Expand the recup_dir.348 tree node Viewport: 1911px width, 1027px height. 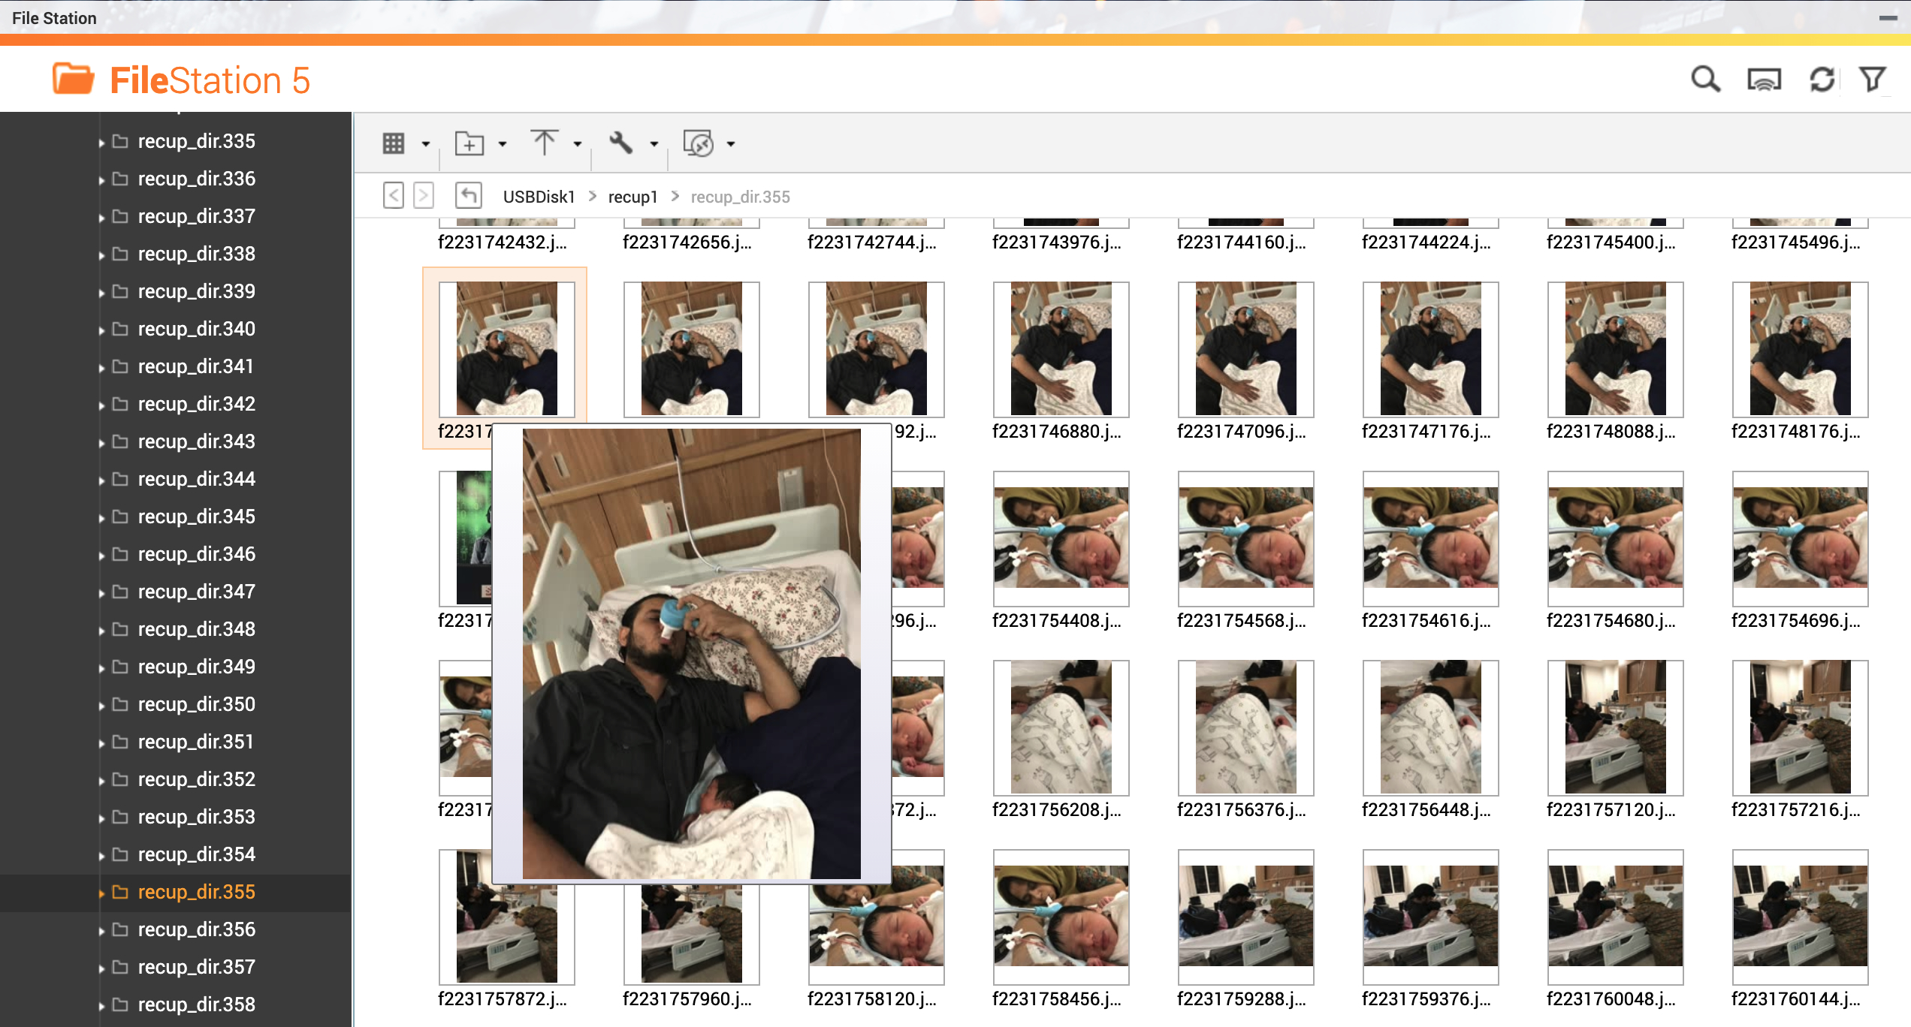tap(101, 631)
